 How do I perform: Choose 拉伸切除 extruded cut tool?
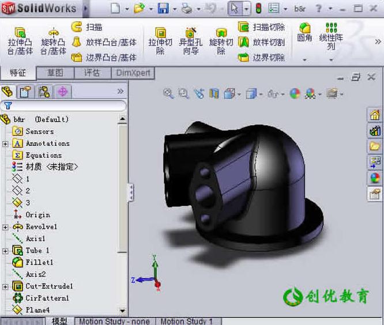(160, 41)
